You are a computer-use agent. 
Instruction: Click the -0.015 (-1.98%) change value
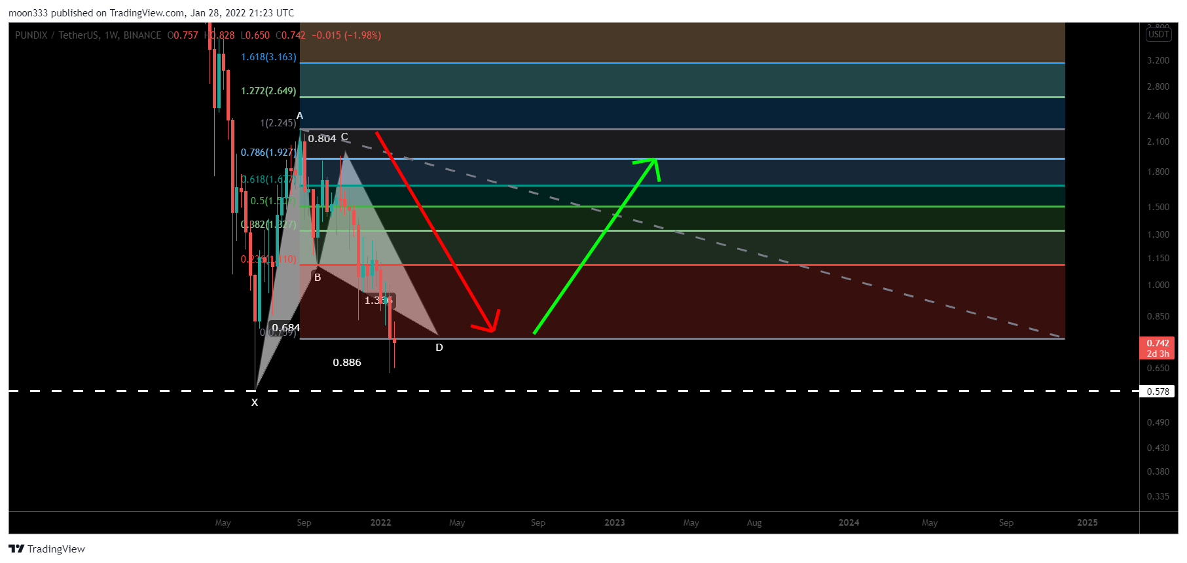pyautogui.click(x=346, y=35)
